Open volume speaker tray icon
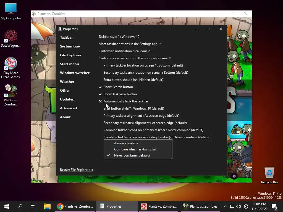Screen dimensions: 283x212 click(239, 206)
